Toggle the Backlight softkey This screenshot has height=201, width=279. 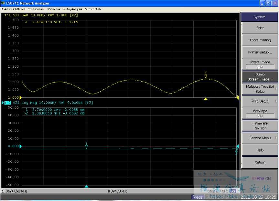[x=260, y=113]
